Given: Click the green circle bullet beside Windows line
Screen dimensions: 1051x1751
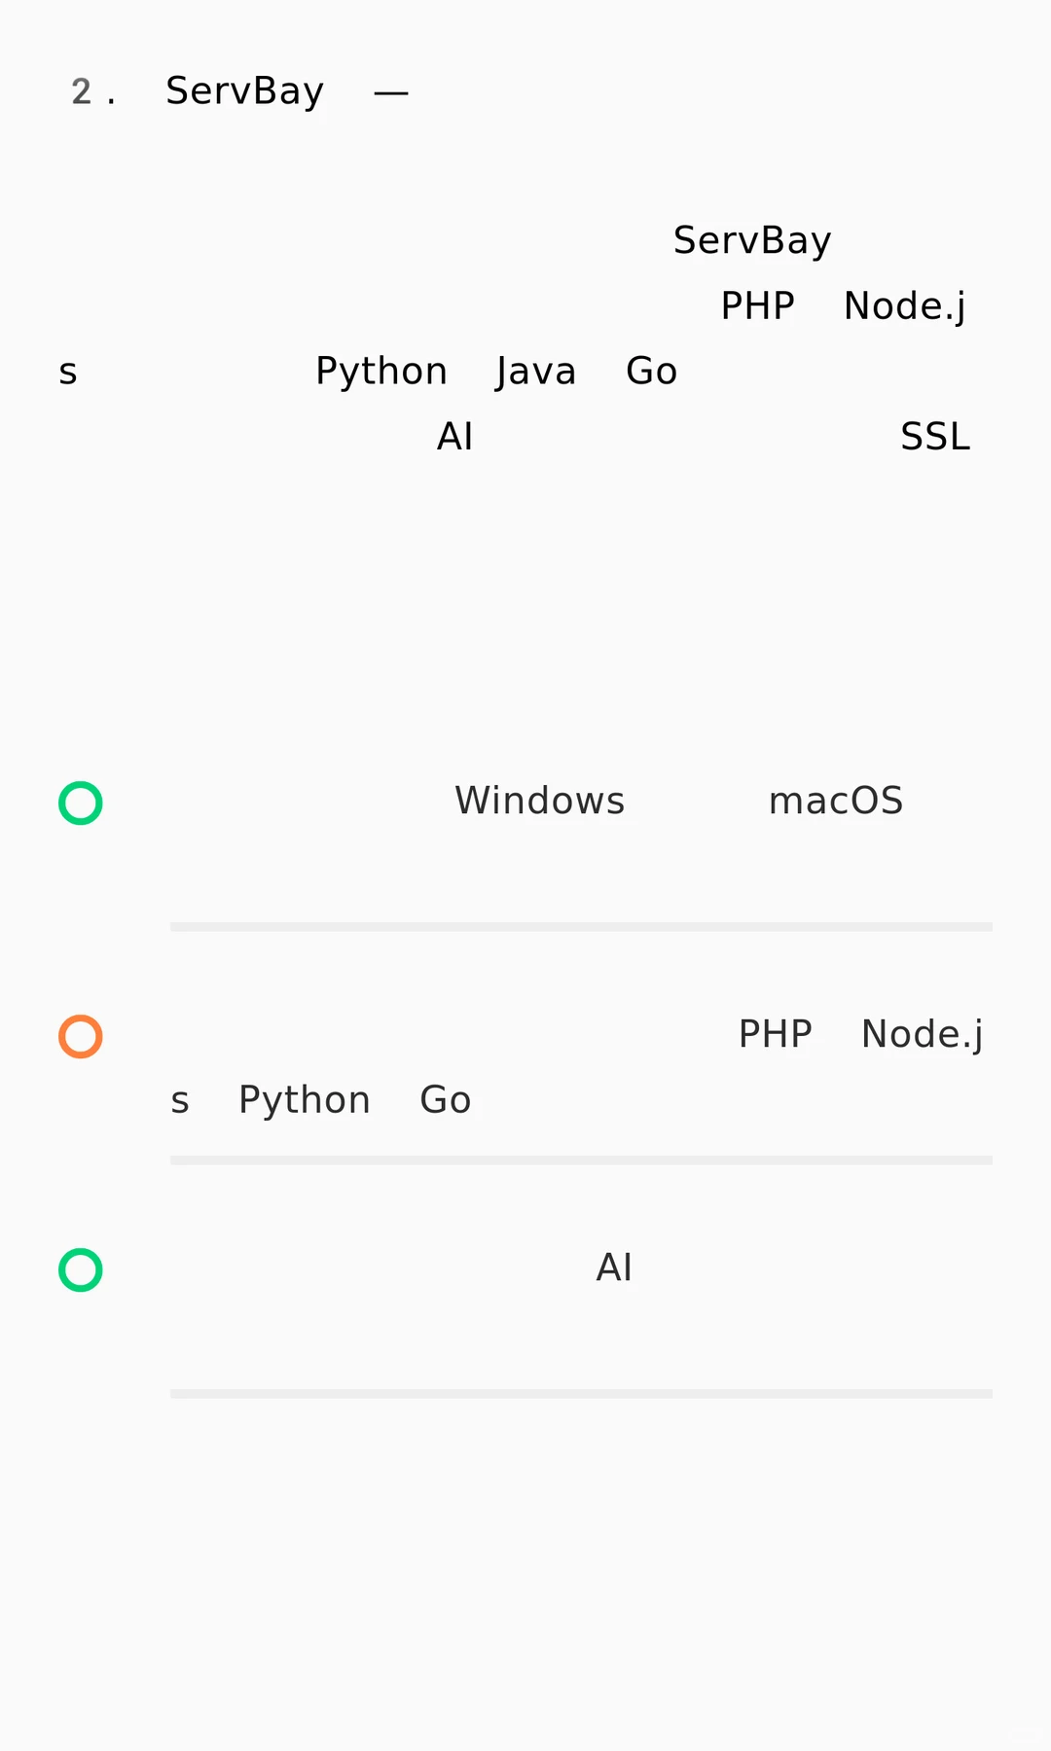Looking at the screenshot, I should (x=81, y=804).
